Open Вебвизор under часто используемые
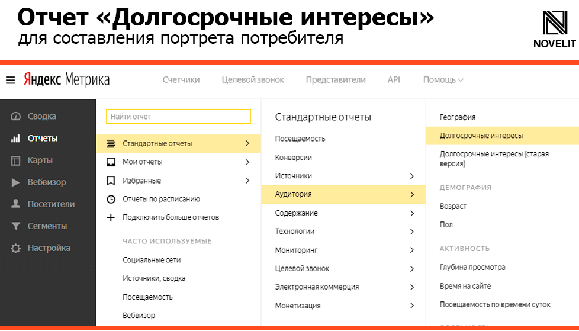 coord(139,316)
